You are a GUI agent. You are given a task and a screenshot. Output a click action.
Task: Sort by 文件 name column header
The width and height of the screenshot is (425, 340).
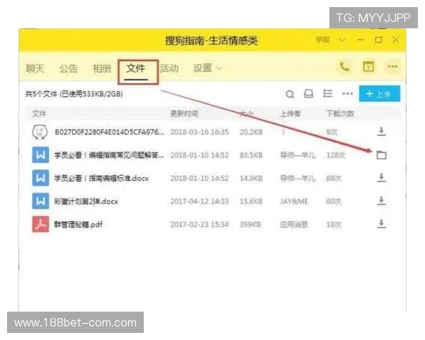click(39, 113)
